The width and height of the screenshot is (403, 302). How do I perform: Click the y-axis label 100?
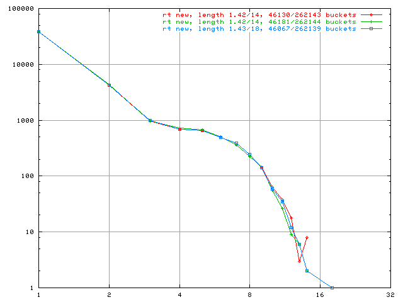coord(27,176)
